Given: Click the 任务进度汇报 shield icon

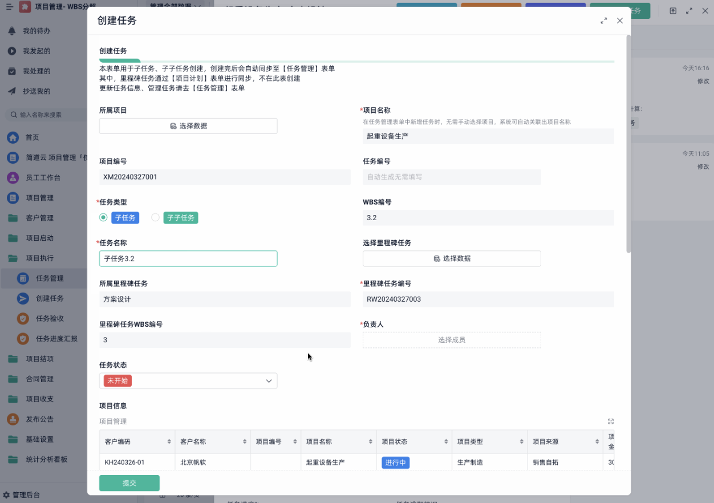Looking at the screenshot, I should pos(23,339).
